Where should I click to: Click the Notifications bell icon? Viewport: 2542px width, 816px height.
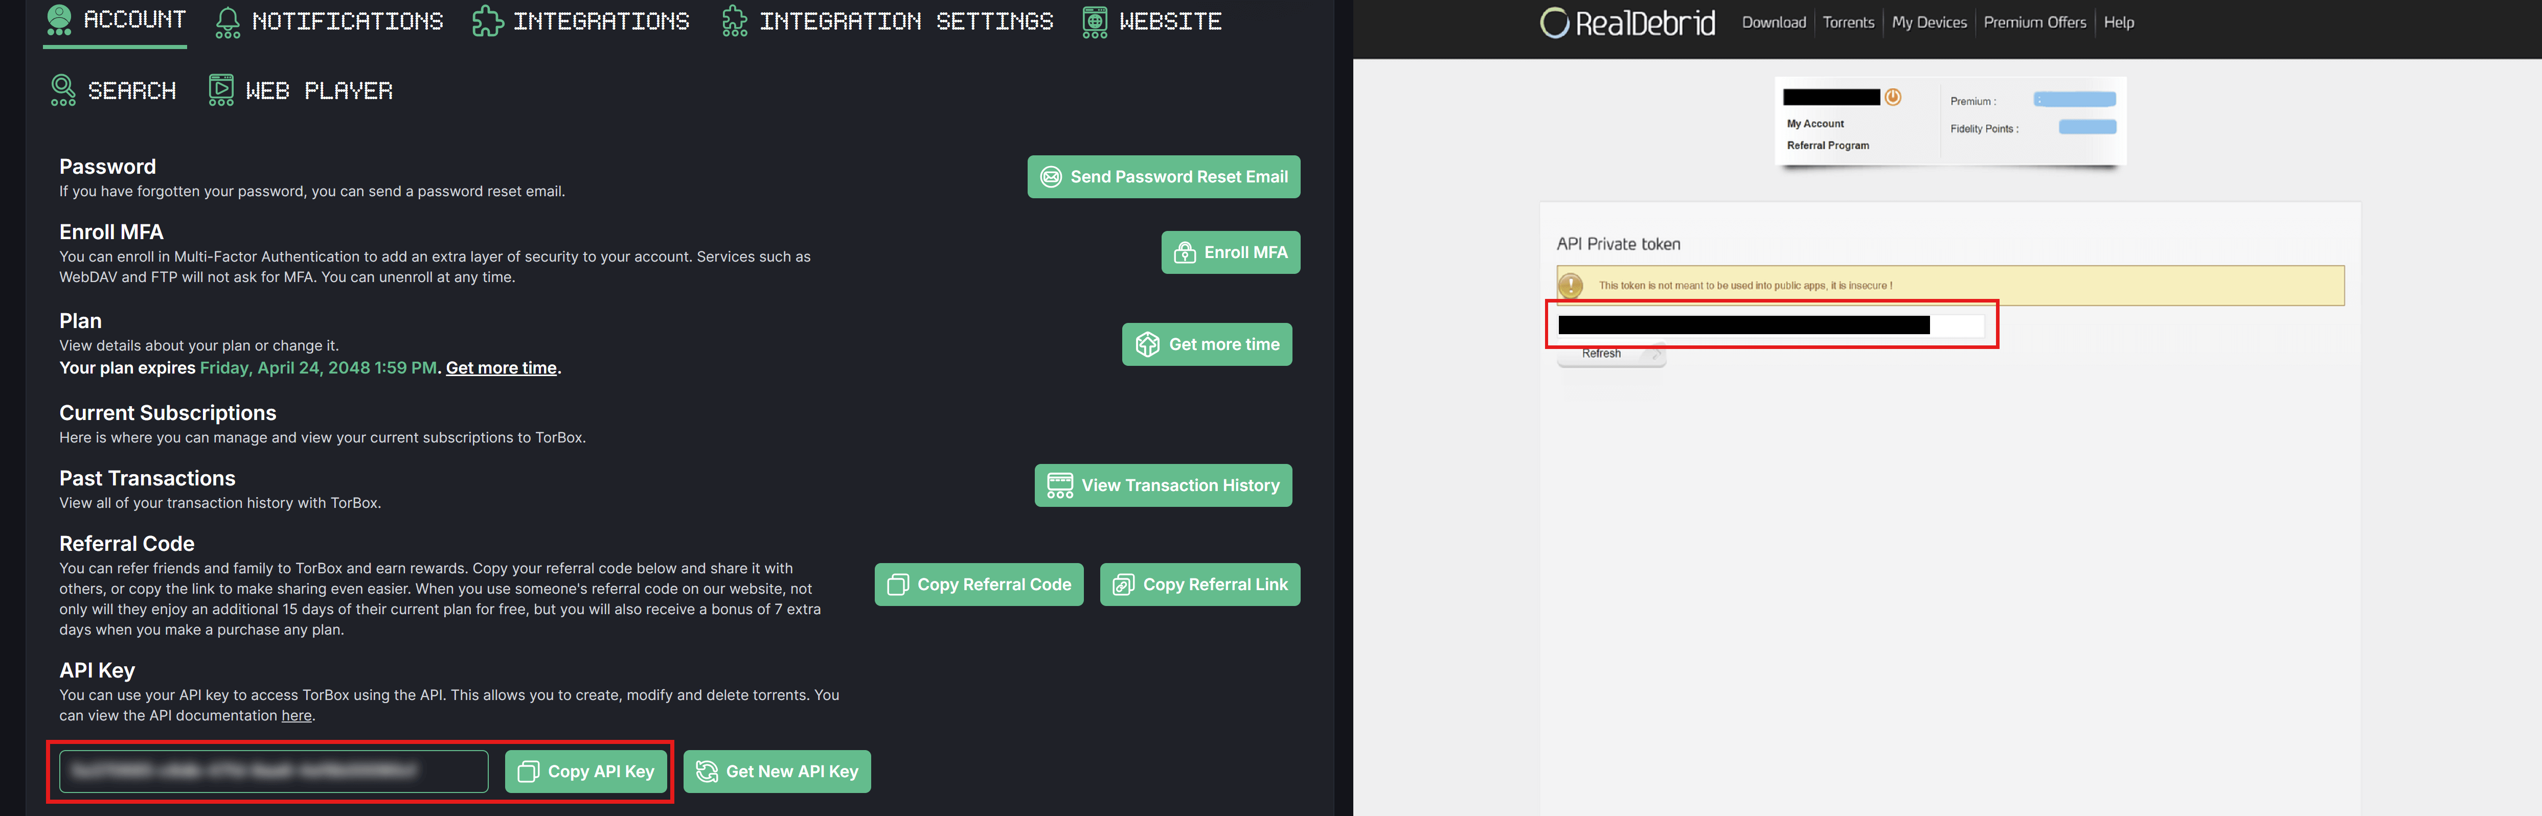point(229,20)
